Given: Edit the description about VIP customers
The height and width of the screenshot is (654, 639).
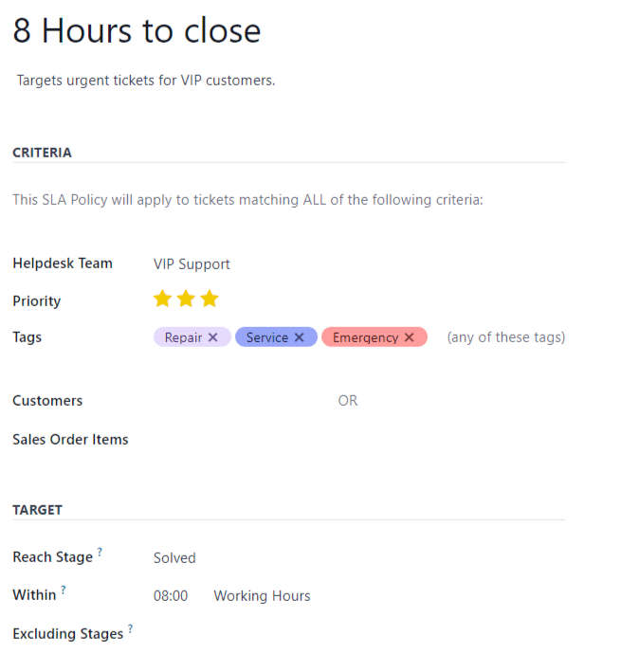Looking at the screenshot, I should (146, 81).
